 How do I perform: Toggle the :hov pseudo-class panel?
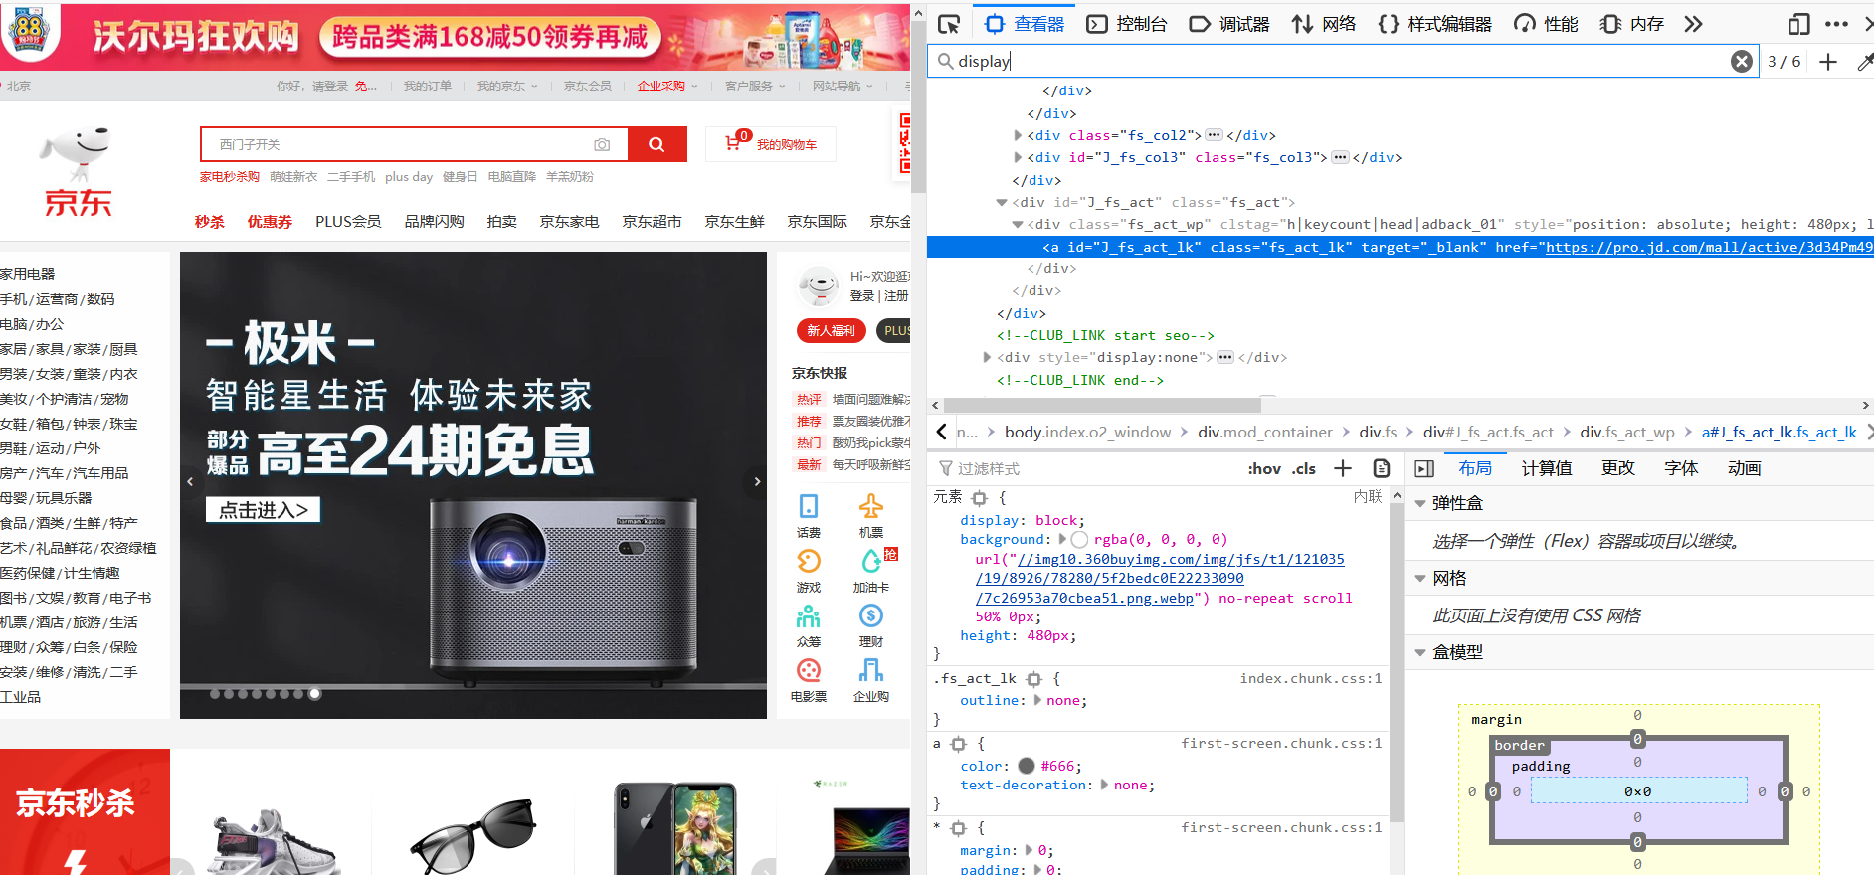1264,468
